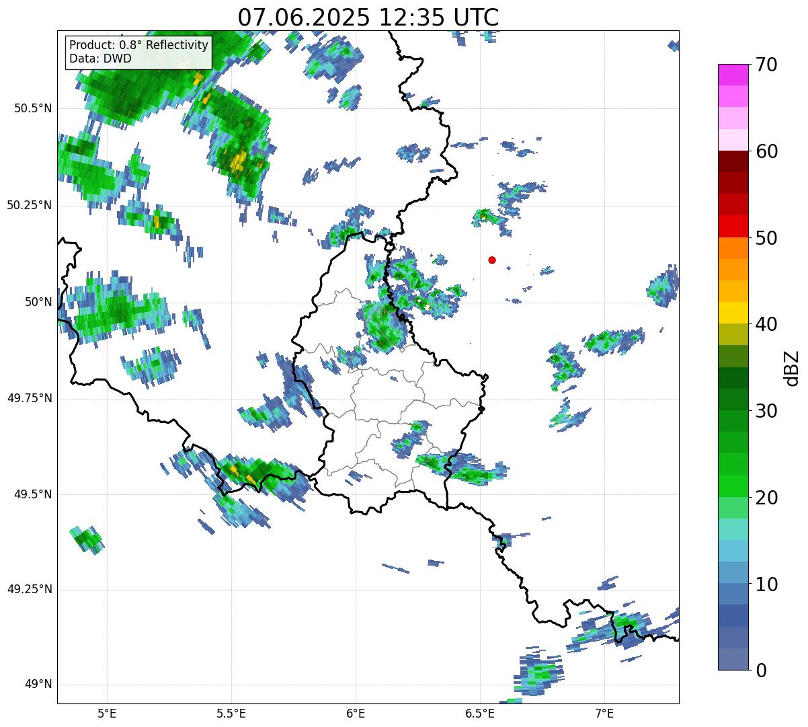The image size is (808, 727).
Task: Click the 50.5°N latitude label
Action: 33,108
